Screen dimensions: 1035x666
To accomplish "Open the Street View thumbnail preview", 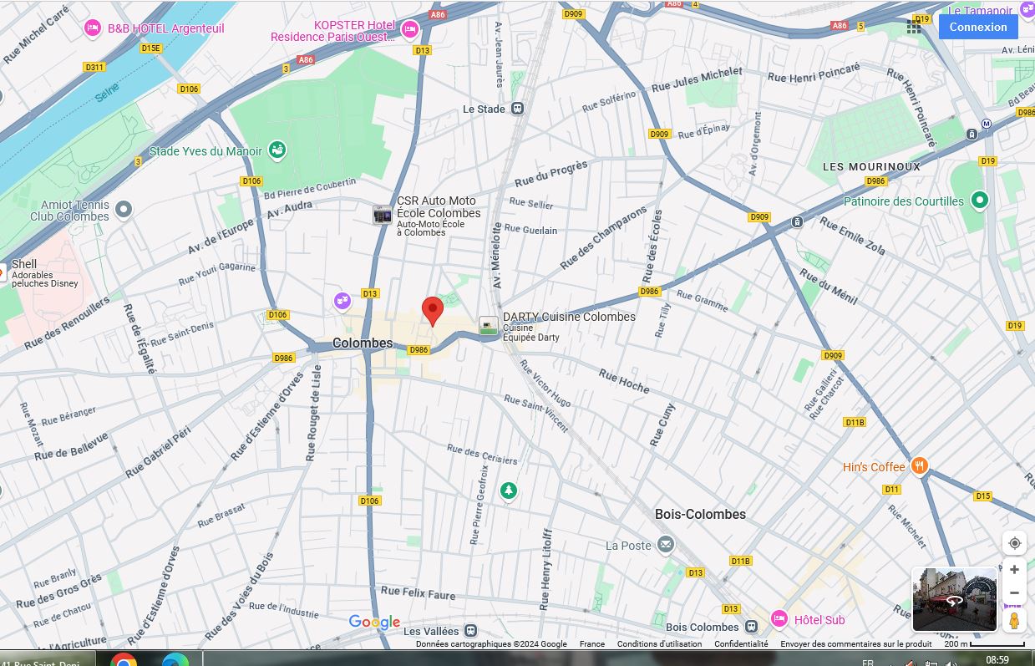I will pos(954,599).
